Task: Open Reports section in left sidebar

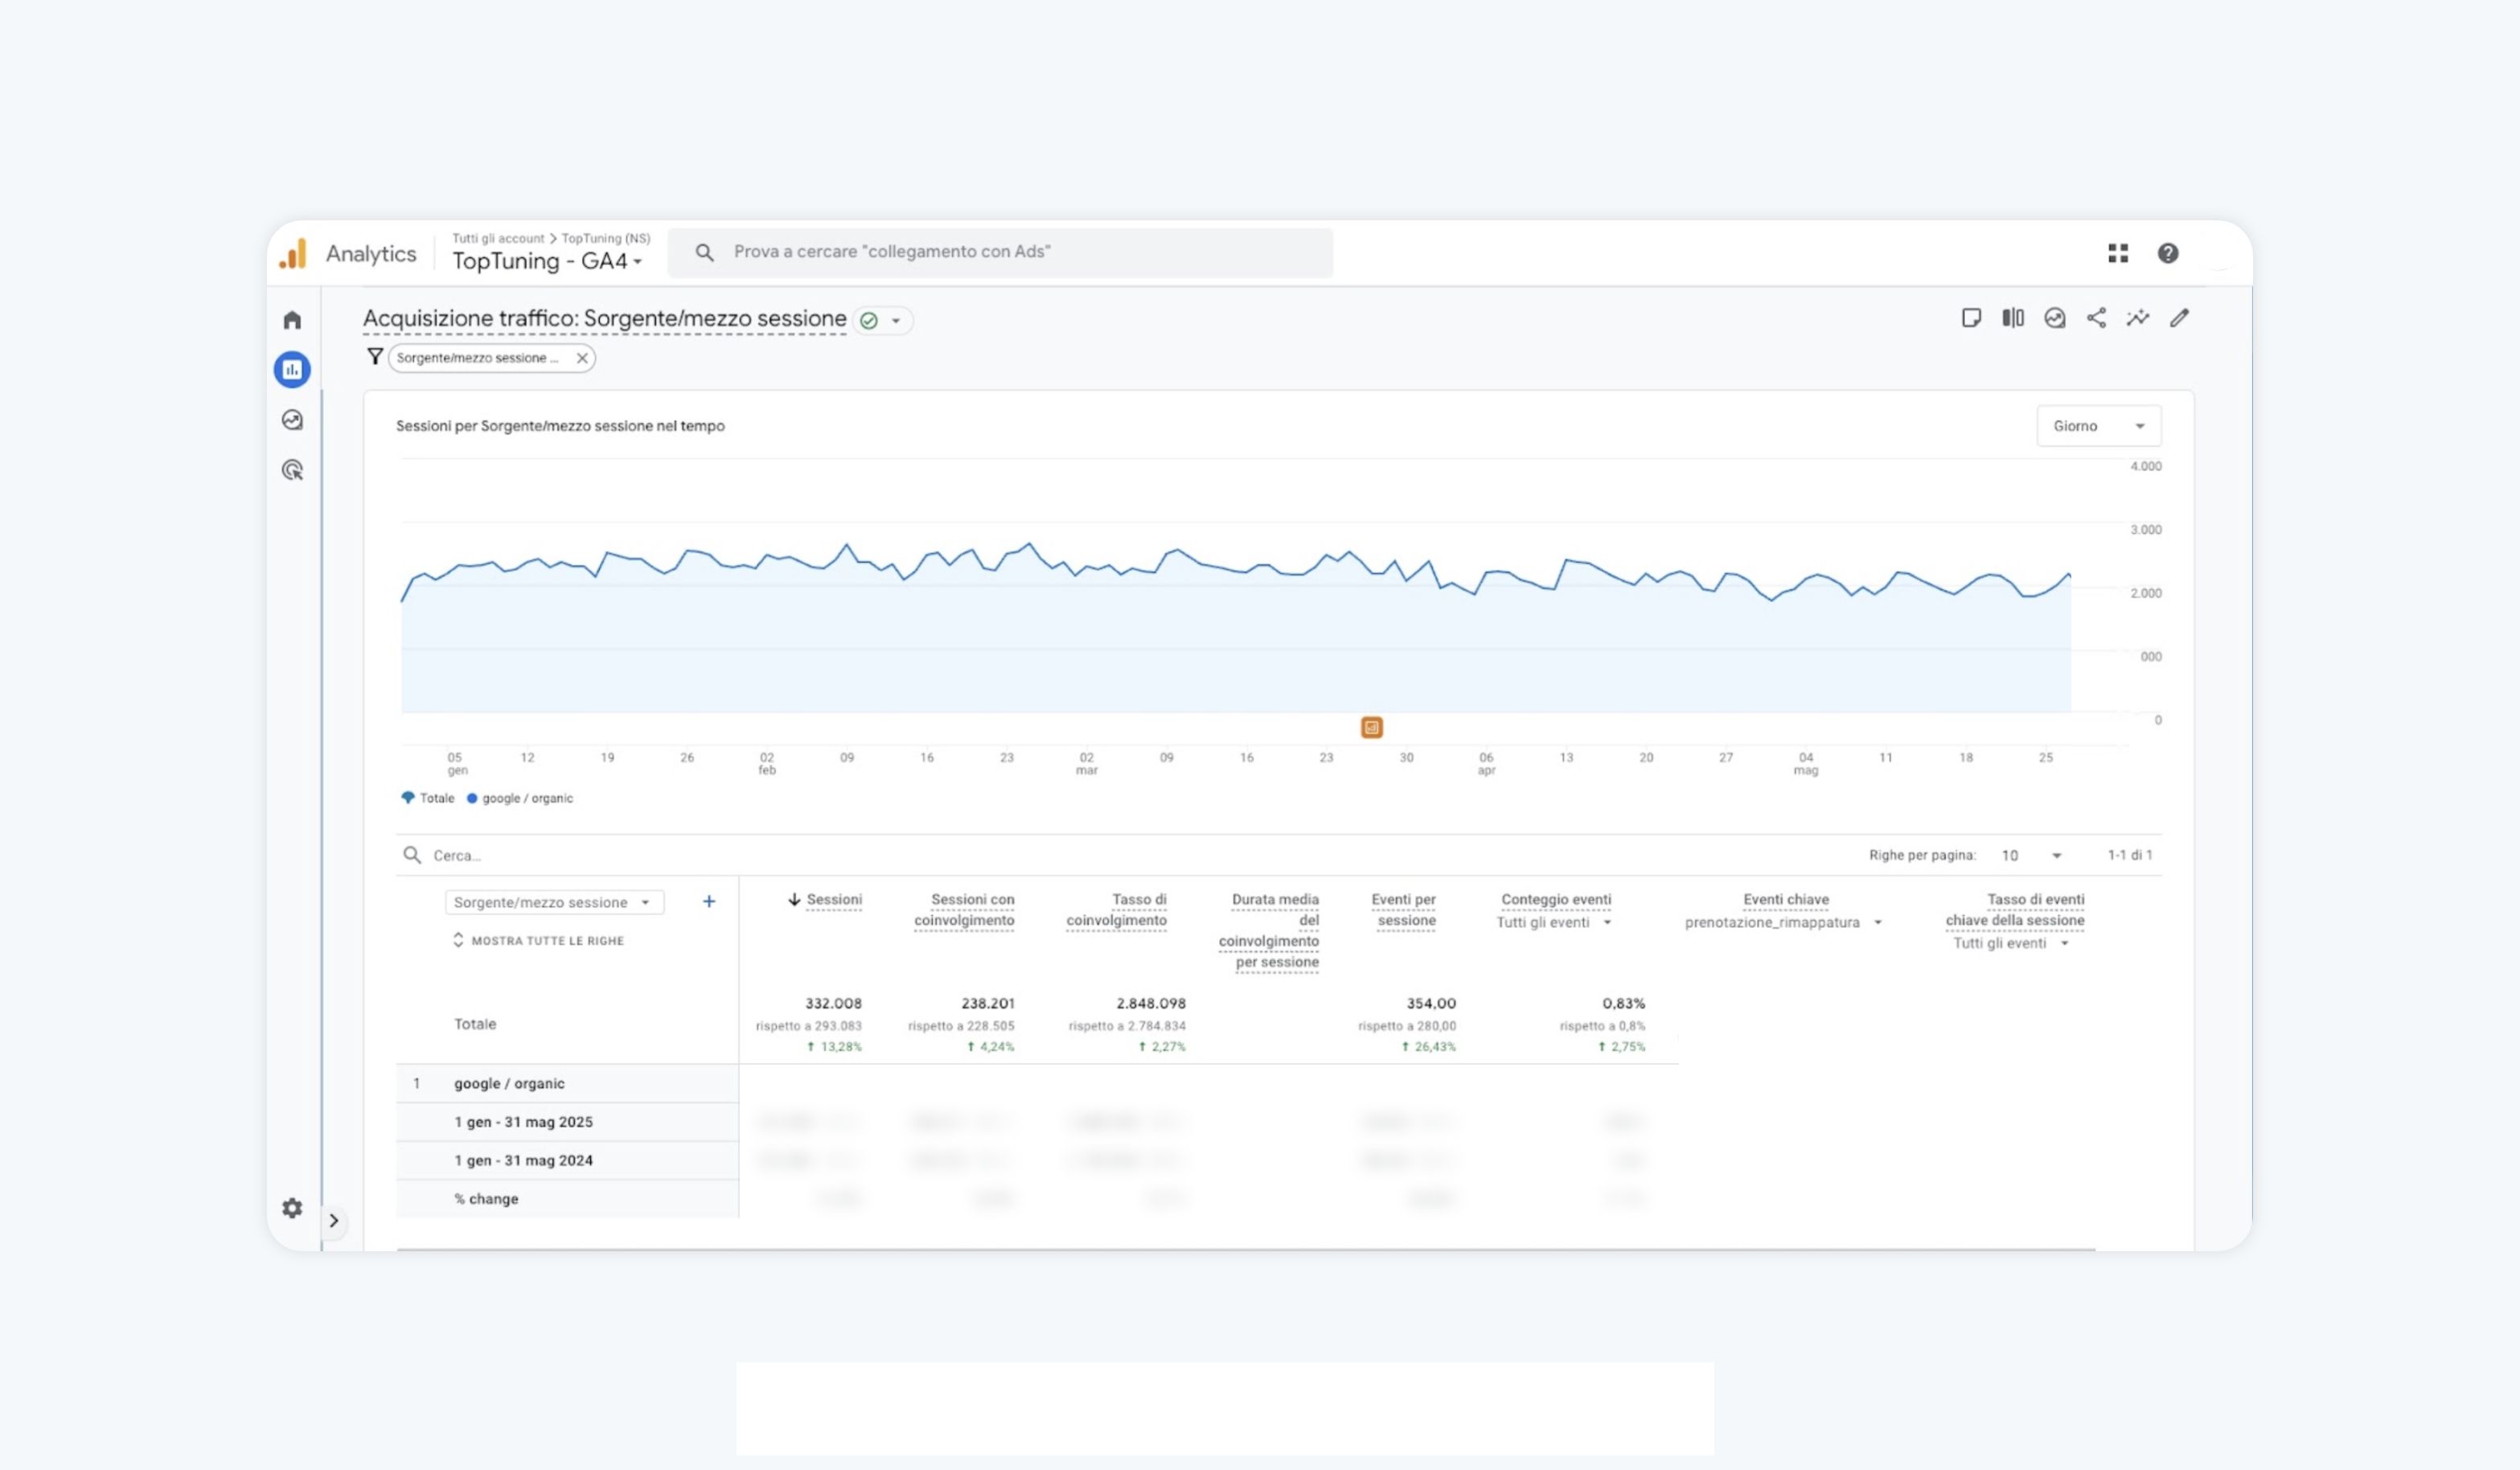Action: tap(292, 370)
